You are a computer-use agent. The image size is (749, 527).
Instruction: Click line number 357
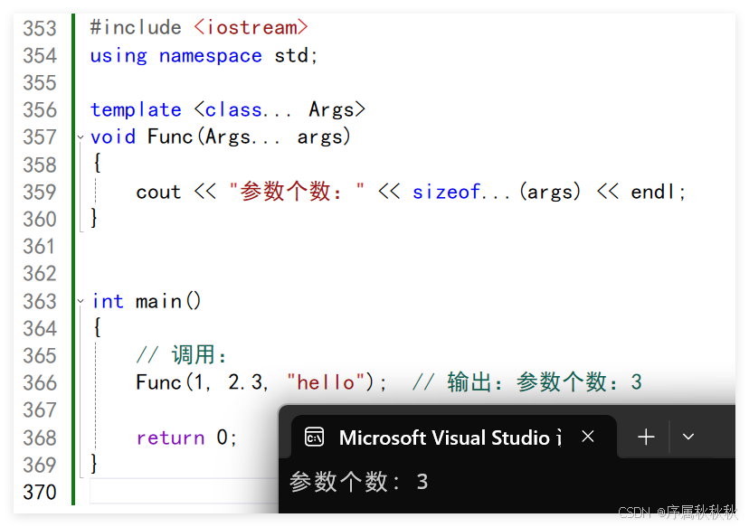tap(40, 137)
